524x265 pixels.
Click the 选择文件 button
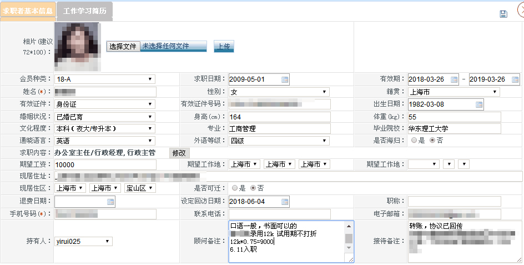(x=123, y=47)
